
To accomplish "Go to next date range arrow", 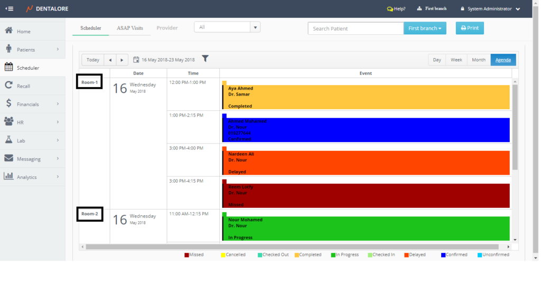I will coord(122,60).
